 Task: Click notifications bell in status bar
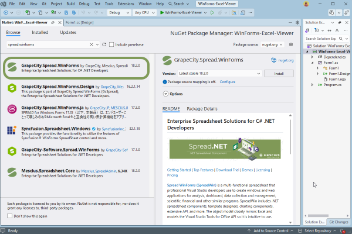(x=343, y=231)
